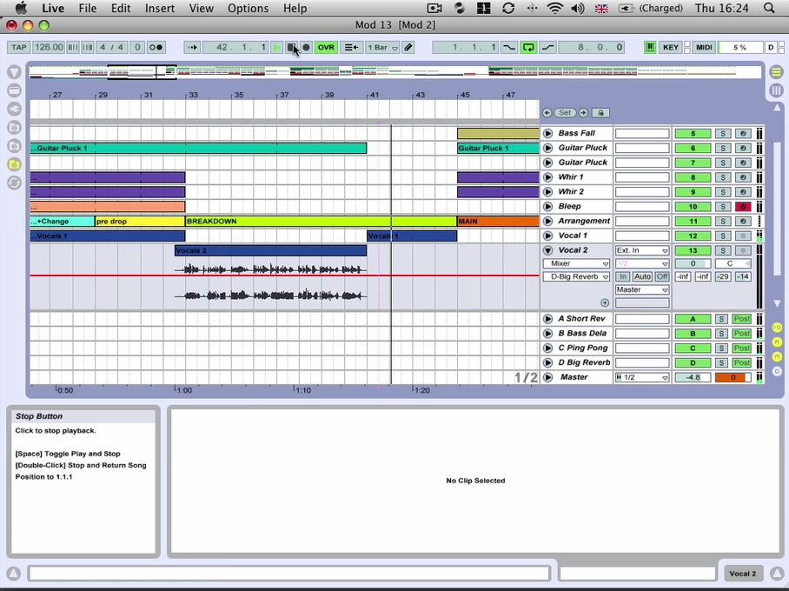Select Next Locator arrow button
This screenshot has width=789, height=591.
[x=583, y=113]
